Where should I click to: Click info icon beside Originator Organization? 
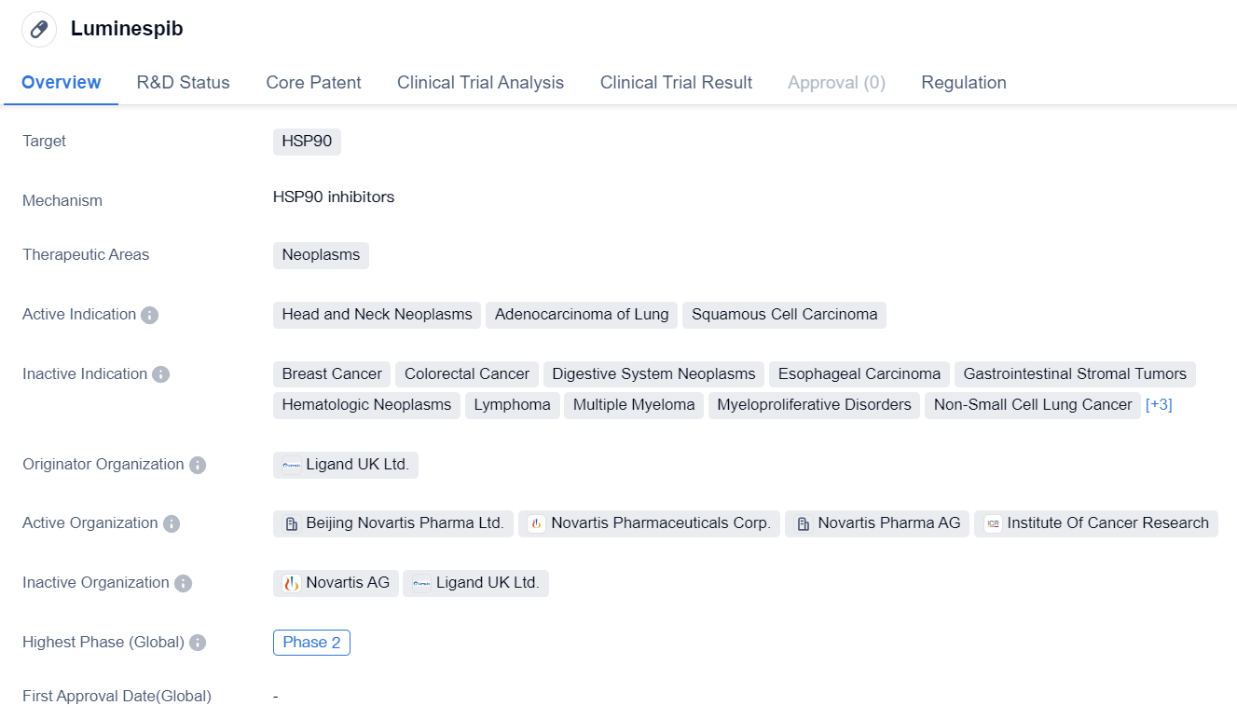point(198,465)
